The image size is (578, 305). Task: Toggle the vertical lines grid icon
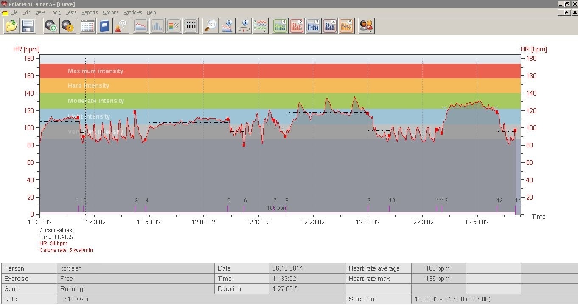(x=191, y=26)
